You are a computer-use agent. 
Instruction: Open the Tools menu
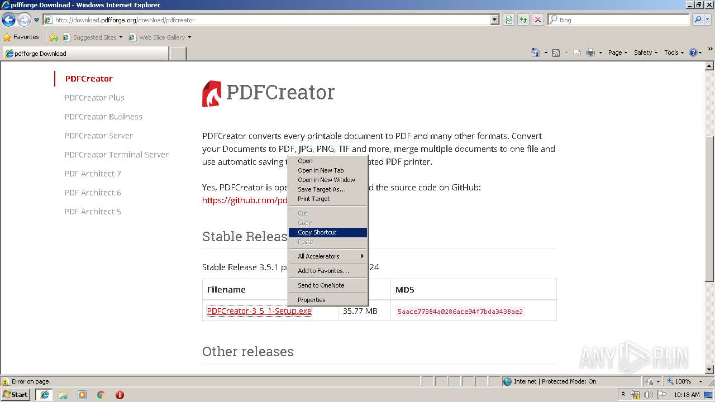(674, 52)
